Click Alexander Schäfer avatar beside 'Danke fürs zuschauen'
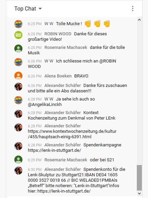The height and width of the screenshot is (198, 148). (18, 87)
